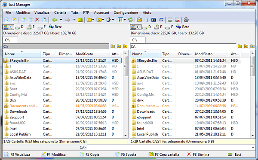Viewport: 258px width, 160px height.
Task: Click the search files magnifier folder icon
Action: tap(139, 20)
